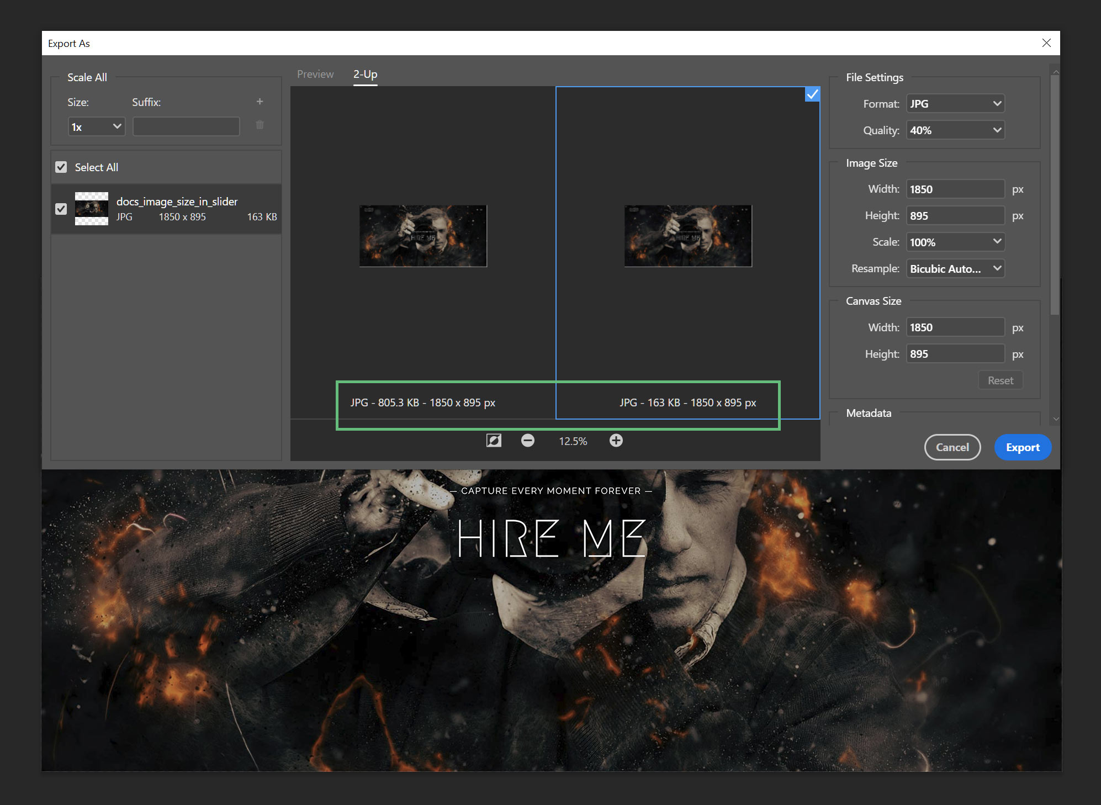
Task: Click the checkmark on selected image icon
Action: 814,94
